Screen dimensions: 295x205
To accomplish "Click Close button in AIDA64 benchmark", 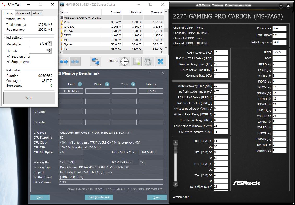I will click(157, 197).
